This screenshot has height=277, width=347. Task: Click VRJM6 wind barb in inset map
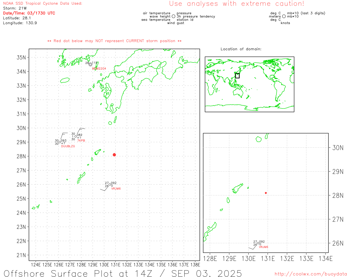253,247
